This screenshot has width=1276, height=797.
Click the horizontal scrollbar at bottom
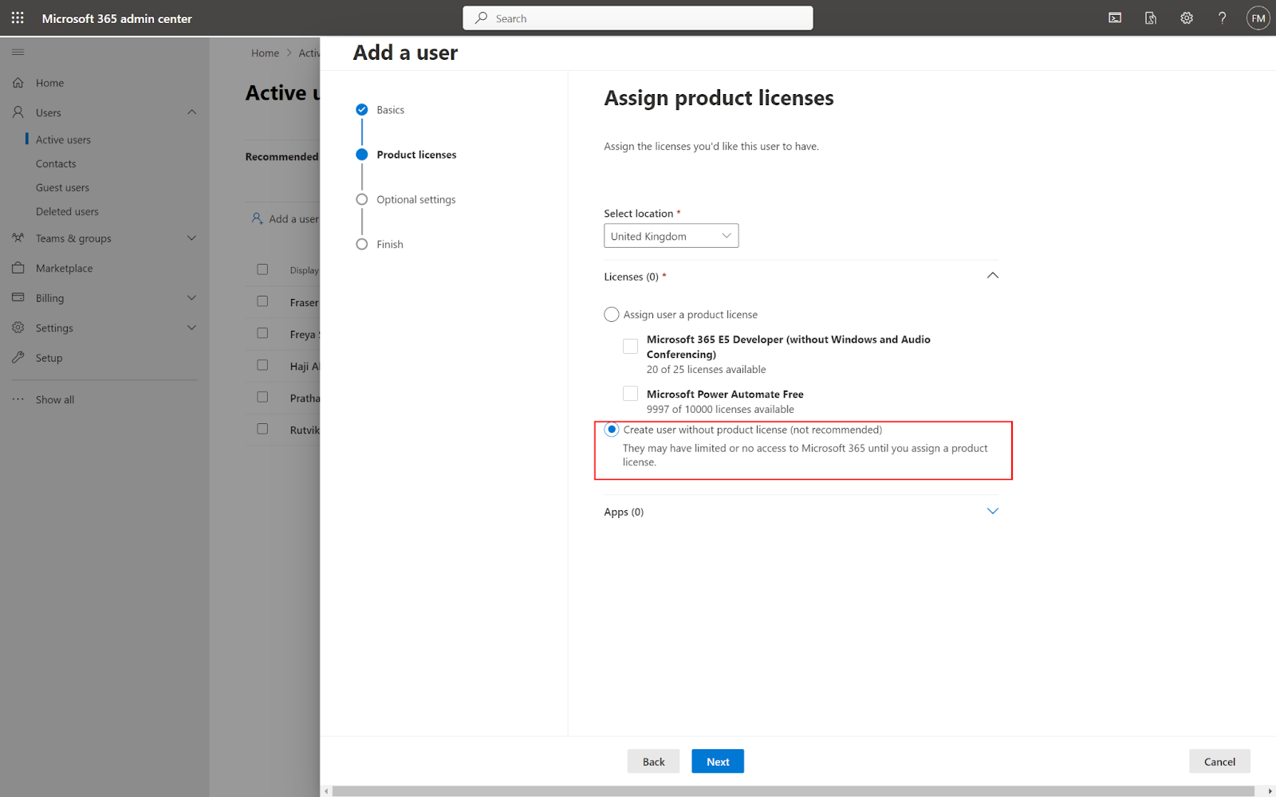click(794, 791)
